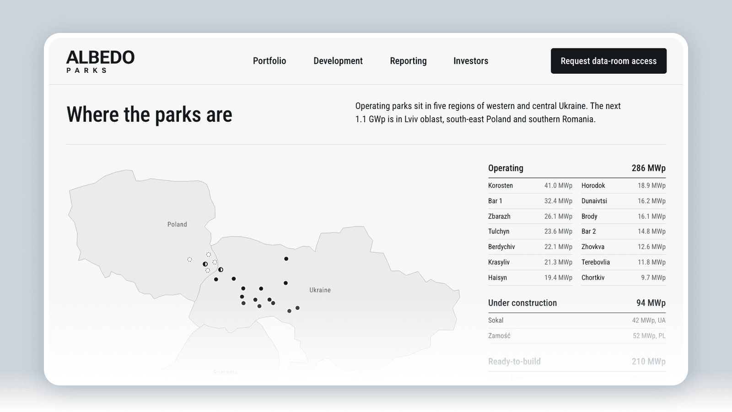Open the Portfolio menu item

click(269, 61)
